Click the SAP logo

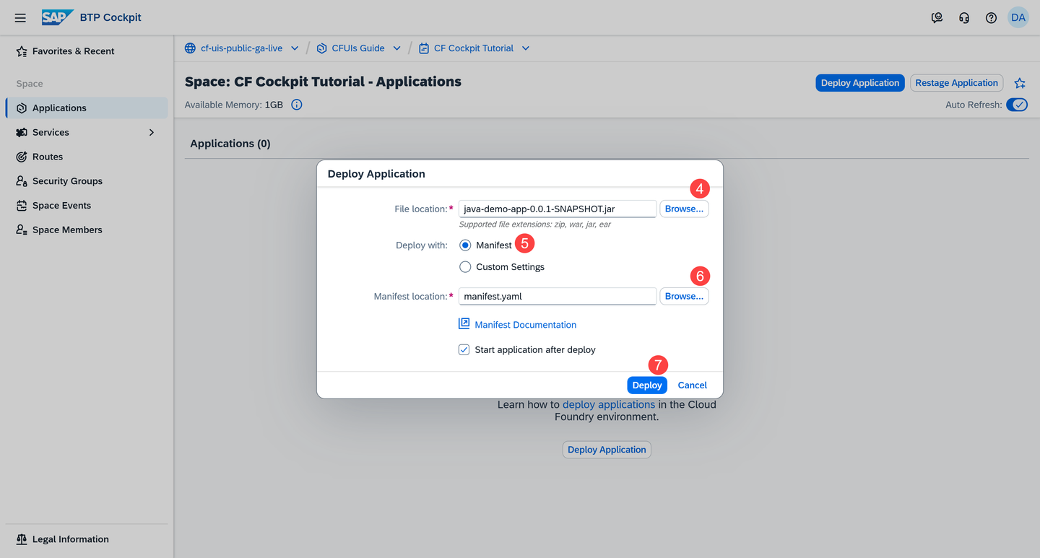tap(58, 17)
